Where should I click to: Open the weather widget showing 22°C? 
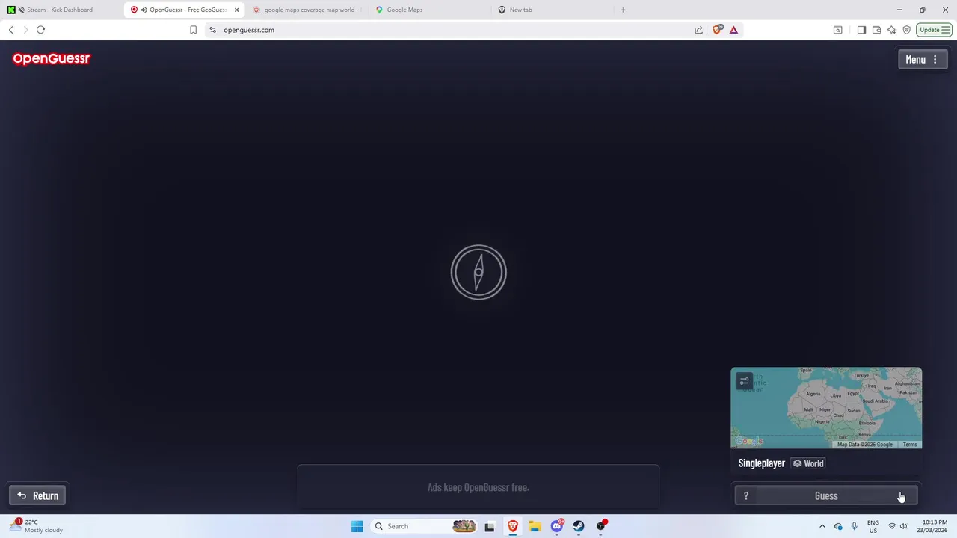37,526
